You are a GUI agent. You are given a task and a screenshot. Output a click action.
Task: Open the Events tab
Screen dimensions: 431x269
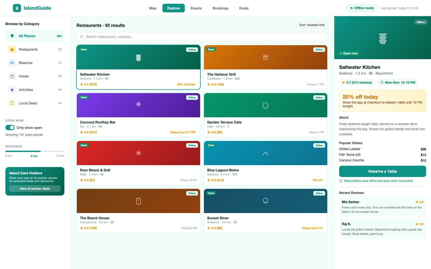[x=196, y=8]
